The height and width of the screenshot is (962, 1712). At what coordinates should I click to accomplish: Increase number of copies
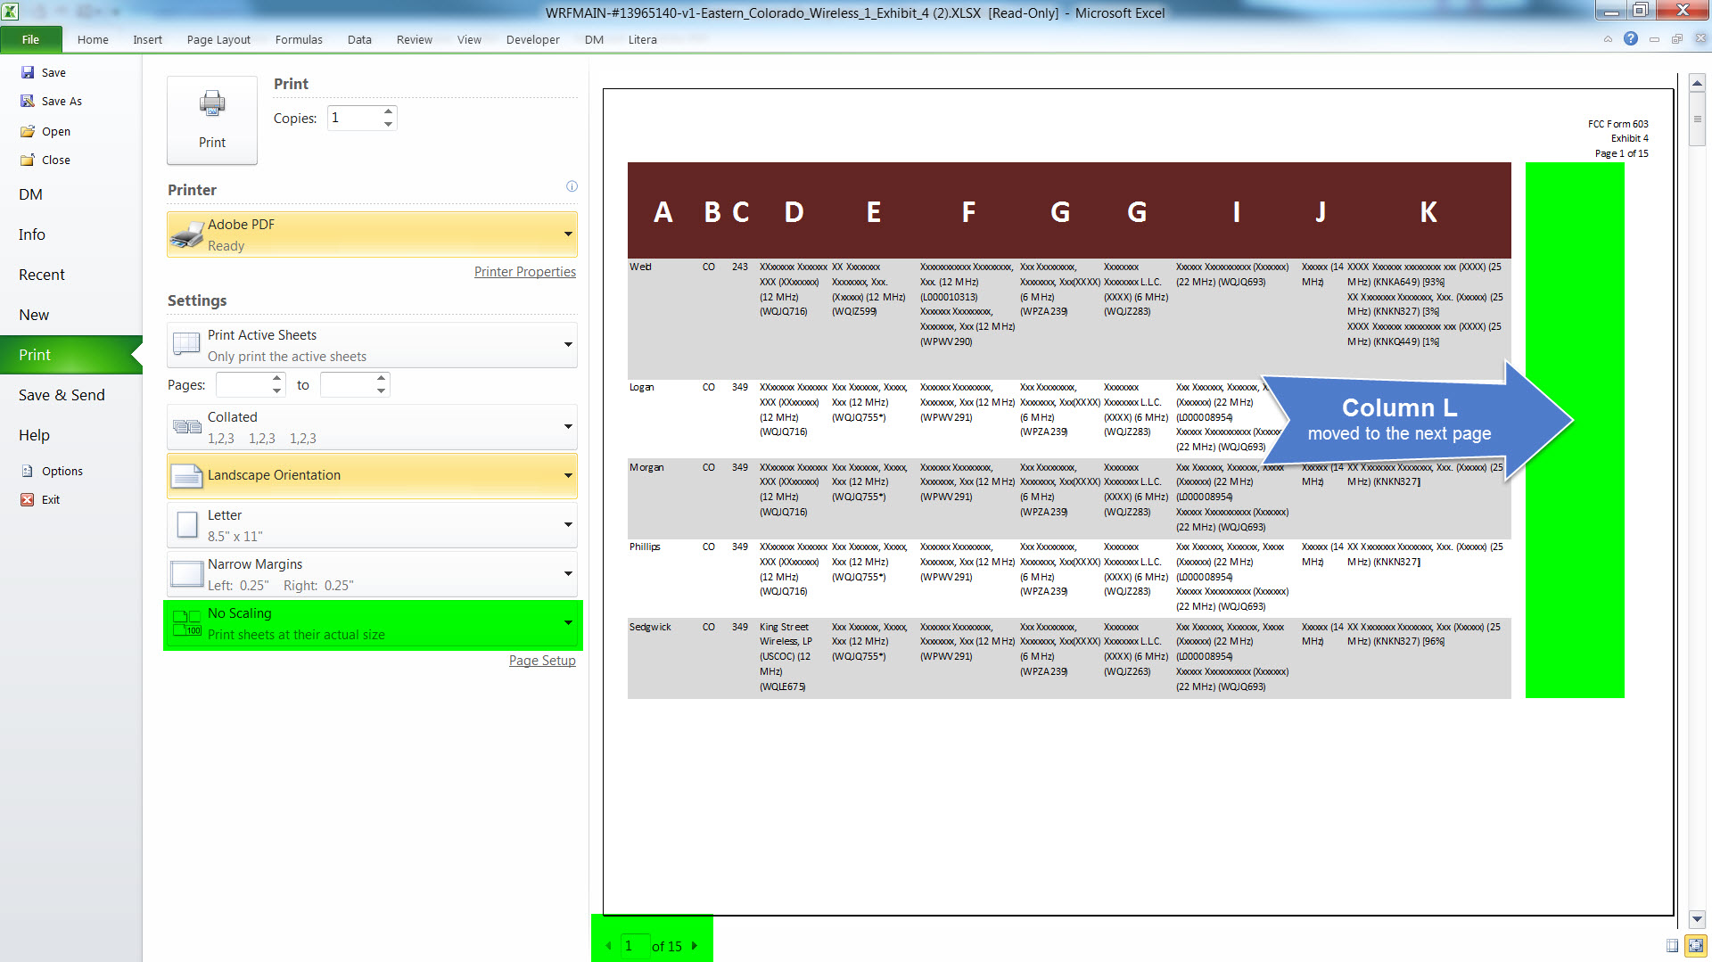(388, 111)
